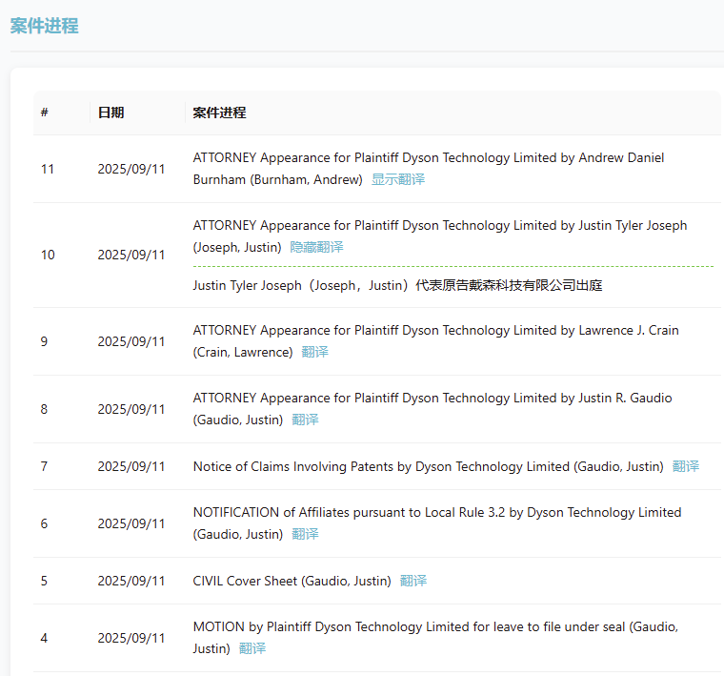Select the CIVIL Cover Sheet entry text
Image resolution: width=724 pixels, height=676 pixels.
pyautogui.click(x=292, y=581)
